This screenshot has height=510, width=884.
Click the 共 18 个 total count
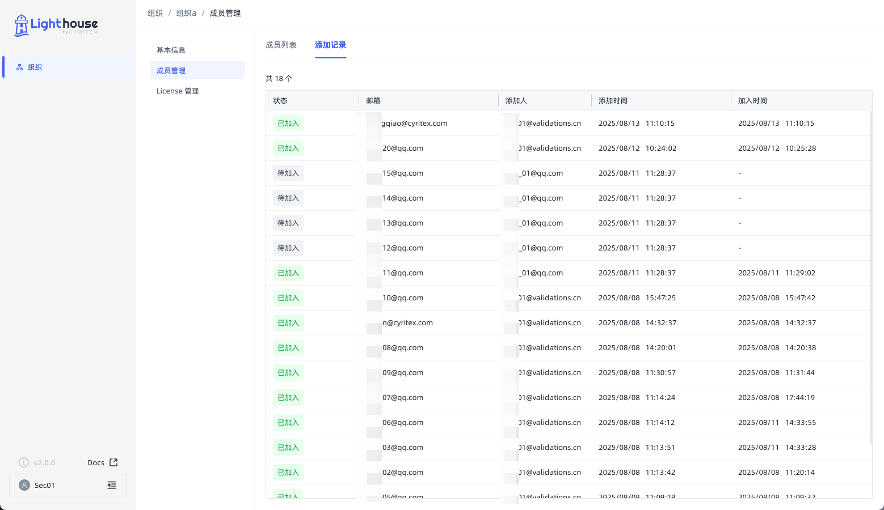[x=279, y=78]
